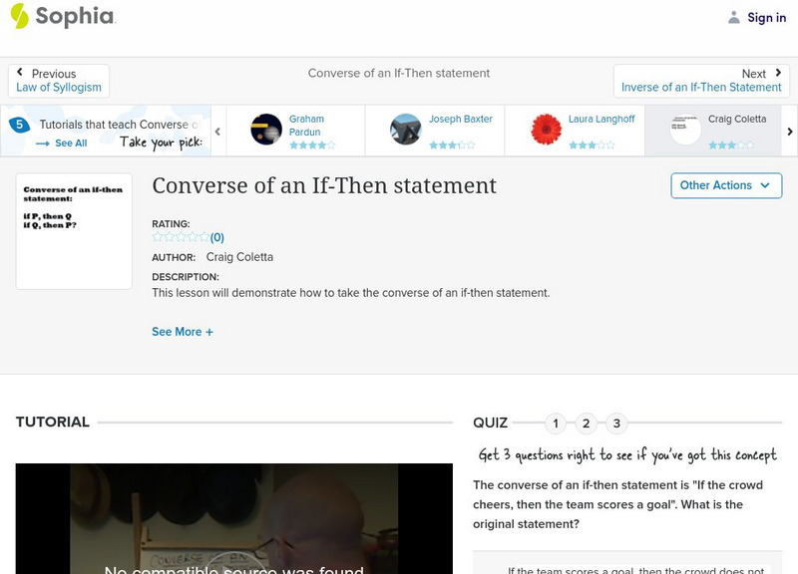Click the lesson preview image thumbnail
798x574 pixels.
point(74,231)
